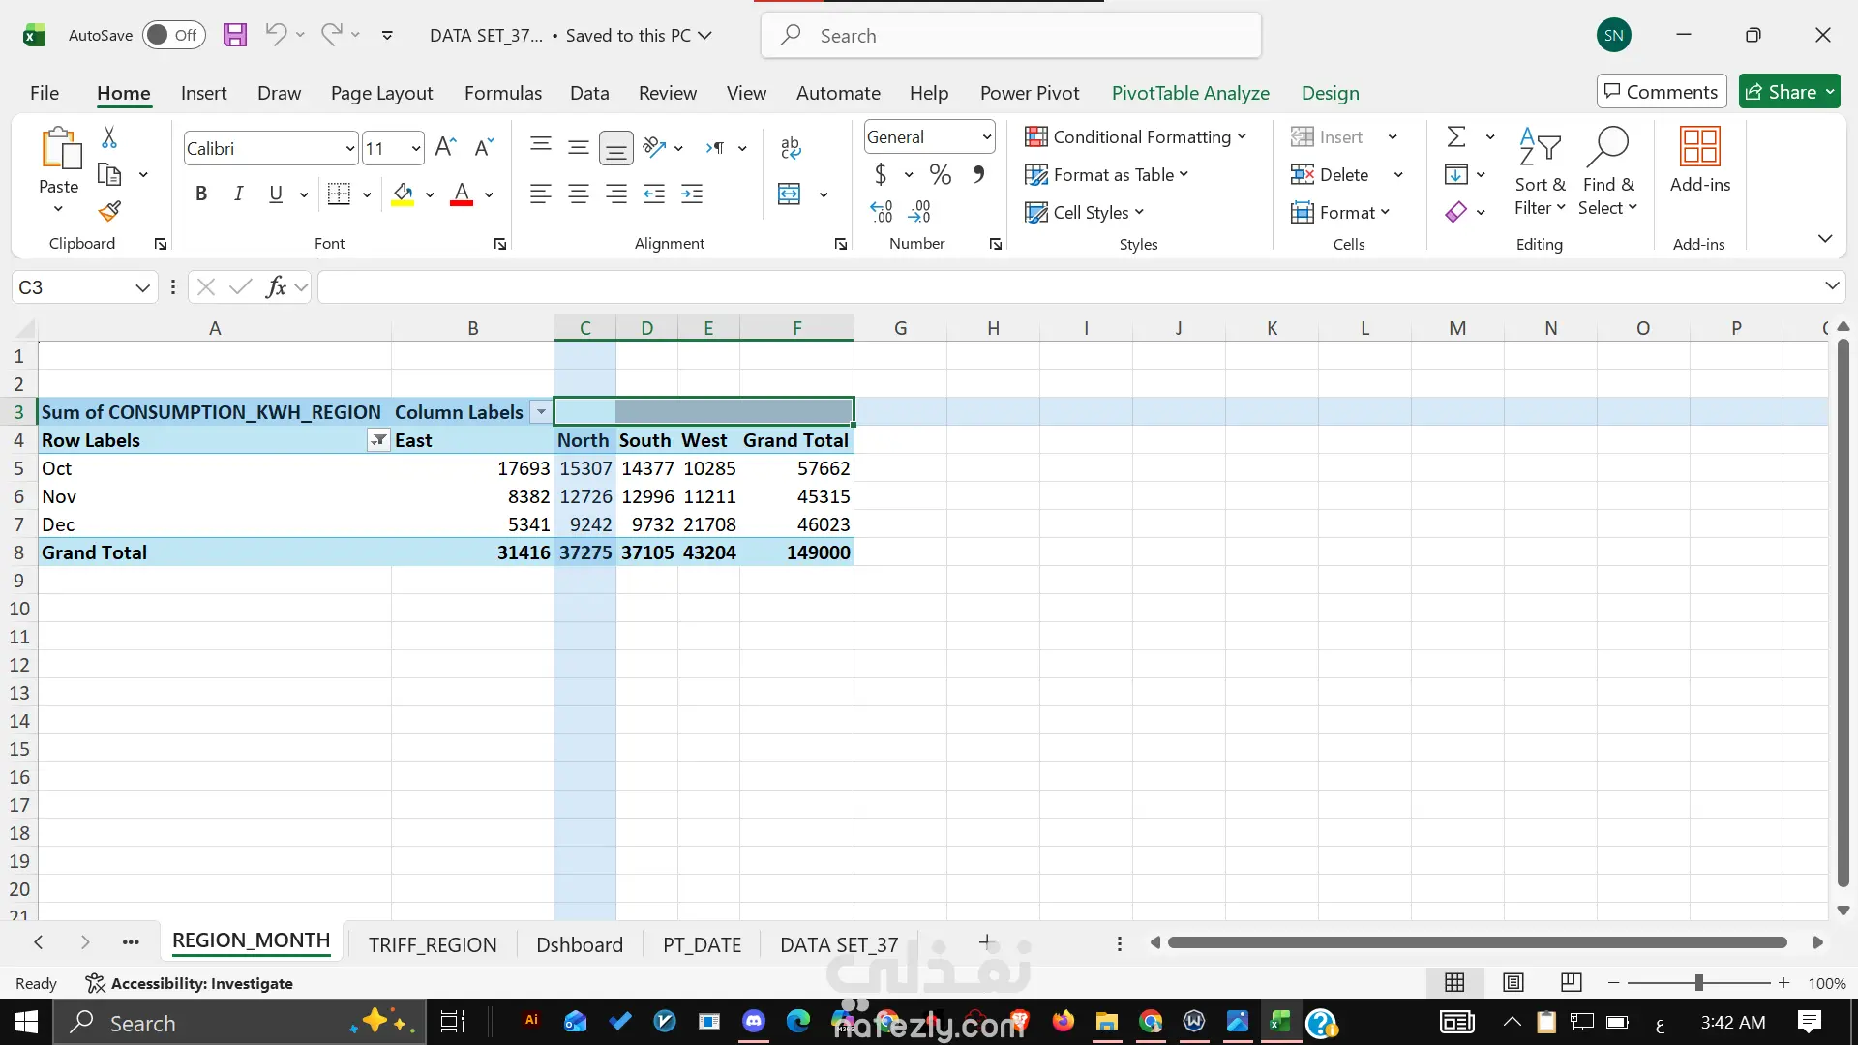Image resolution: width=1858 pixels, height=1045 pixels.
Task: Click the Save floppy disk icon
Action: [x=235, y=36]
